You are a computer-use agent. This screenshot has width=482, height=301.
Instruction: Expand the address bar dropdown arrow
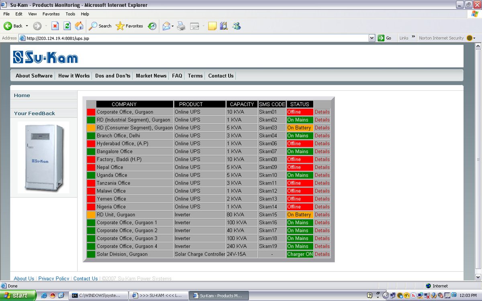coord(372,38)
